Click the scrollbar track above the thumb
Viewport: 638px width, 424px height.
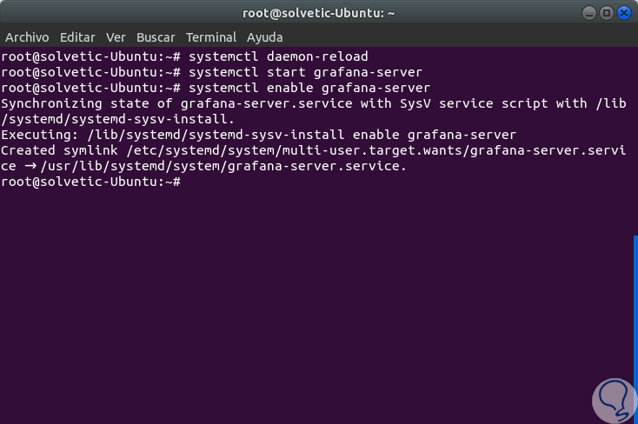(x=633, y=139)
